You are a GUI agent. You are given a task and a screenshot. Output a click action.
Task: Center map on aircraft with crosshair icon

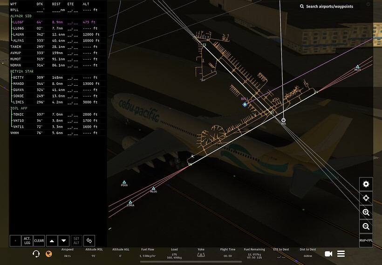[x=366, y=198]
